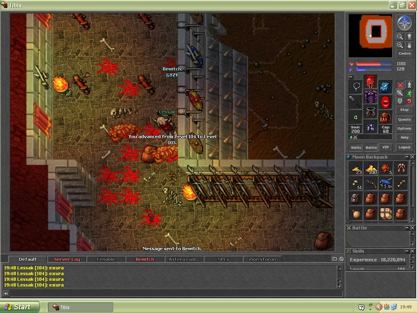417x313 pixels.
Task: Switch to the Server Log tab
Action: pos(67,259)
